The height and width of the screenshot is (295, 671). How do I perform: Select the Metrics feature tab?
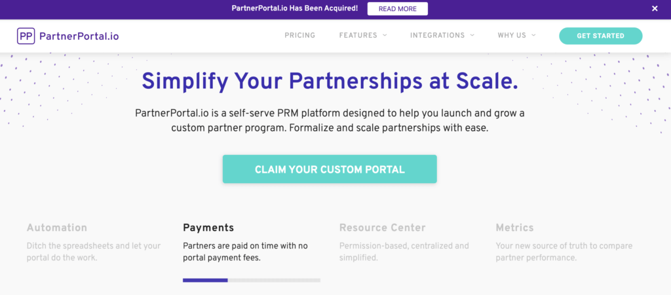[x=514, y=228]
